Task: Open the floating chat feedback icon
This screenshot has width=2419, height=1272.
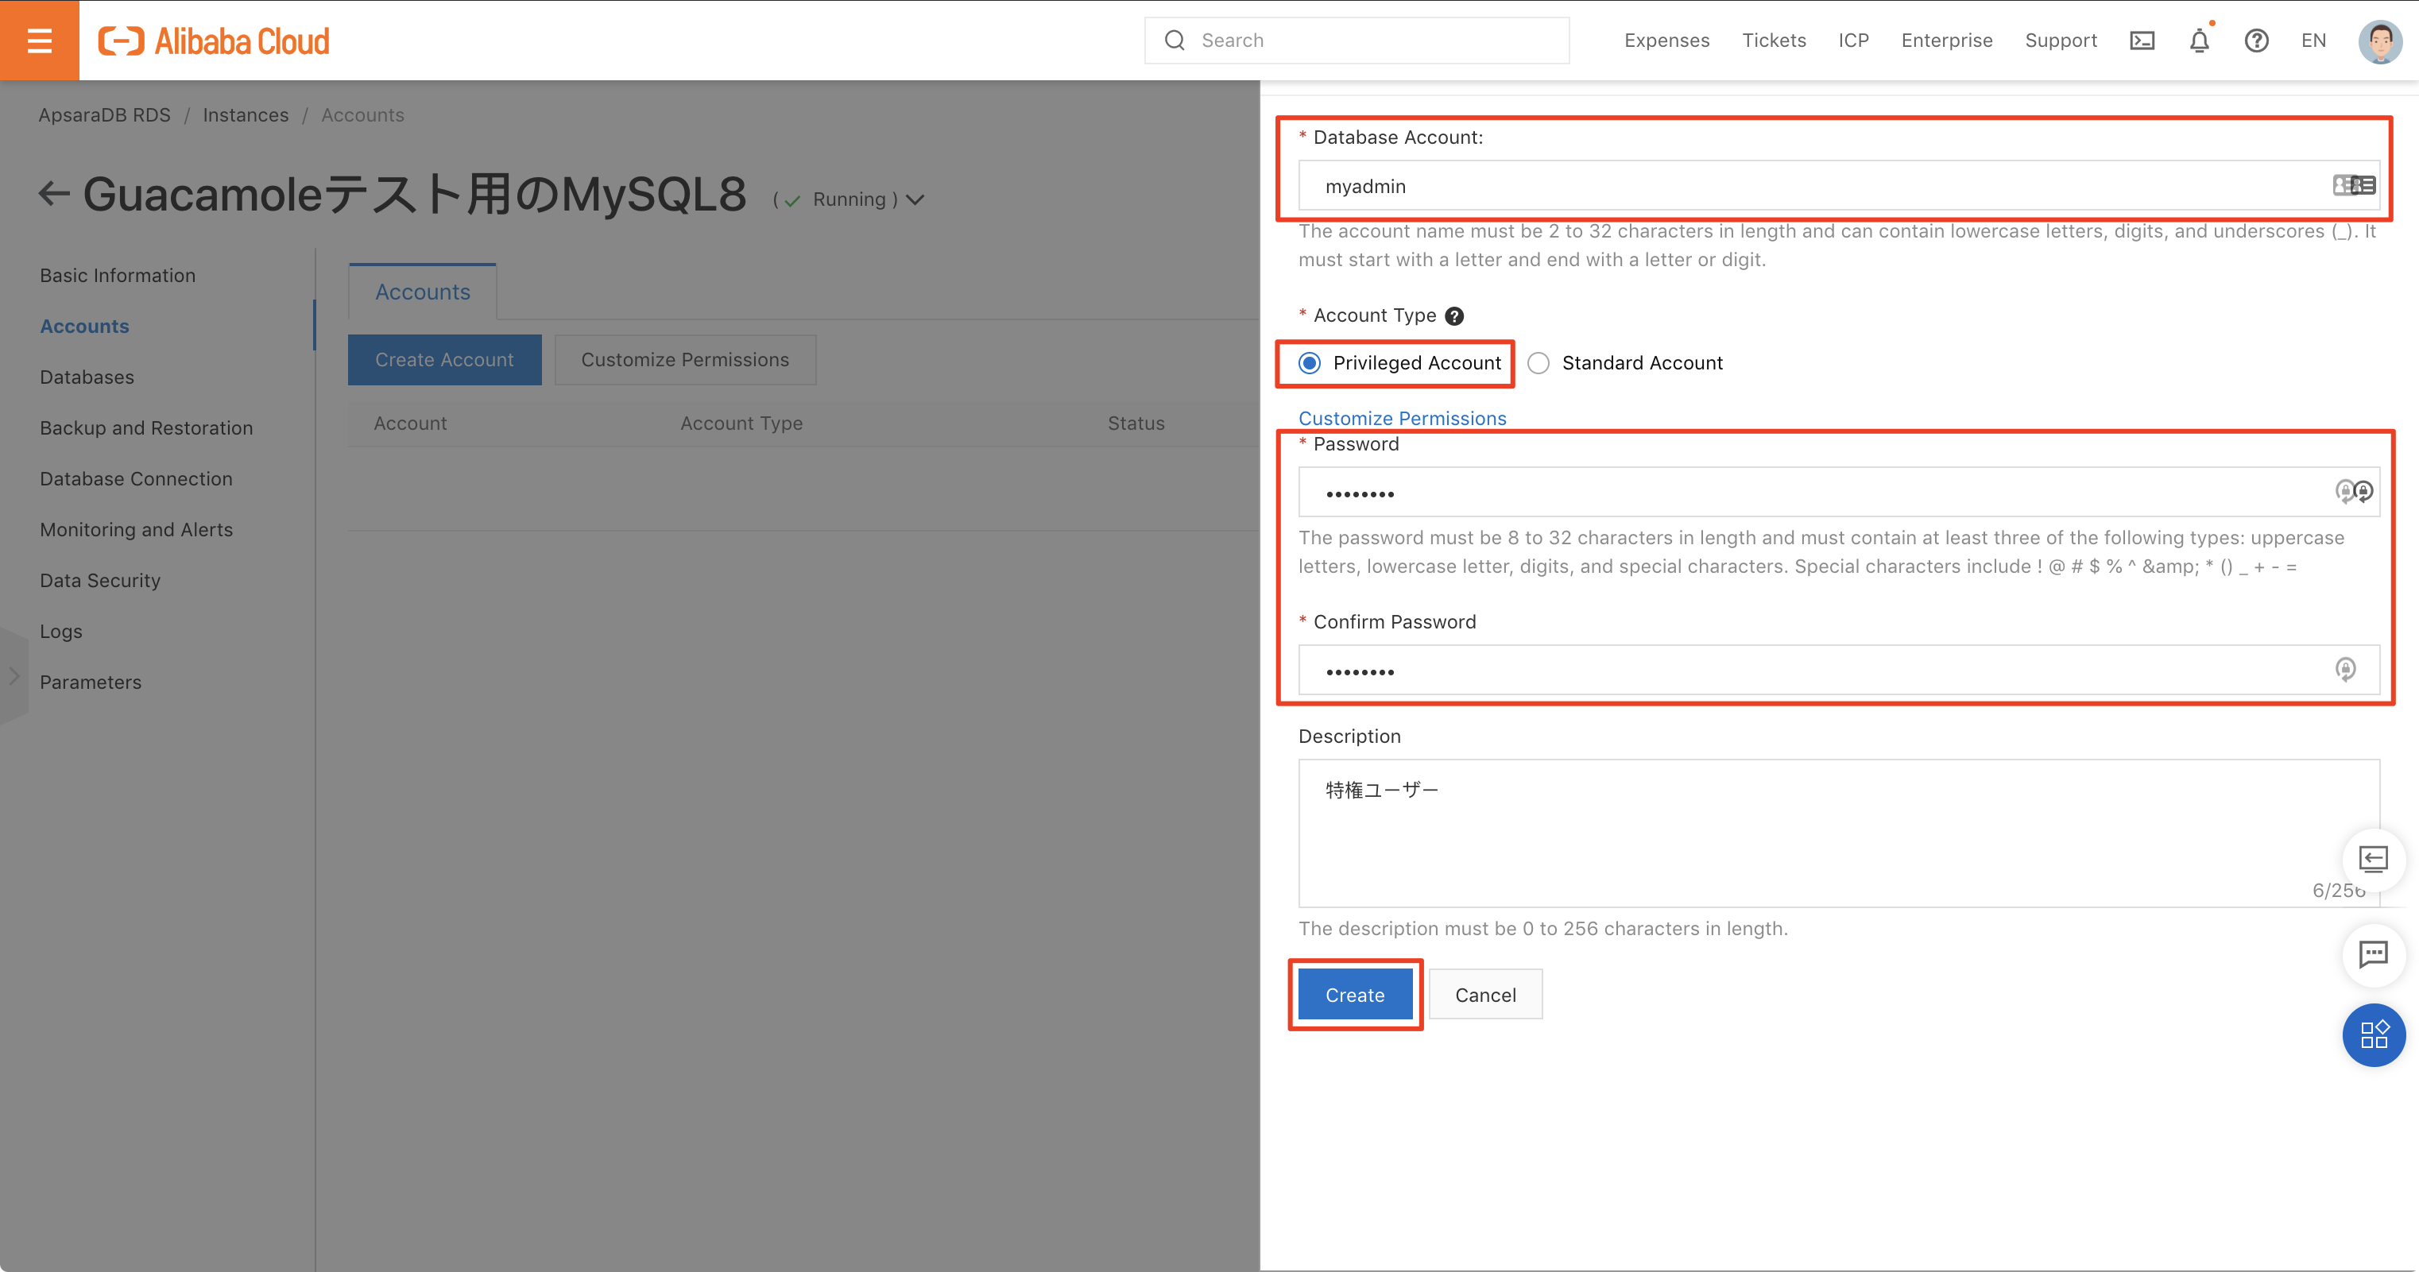Action: pos(2374,955)
